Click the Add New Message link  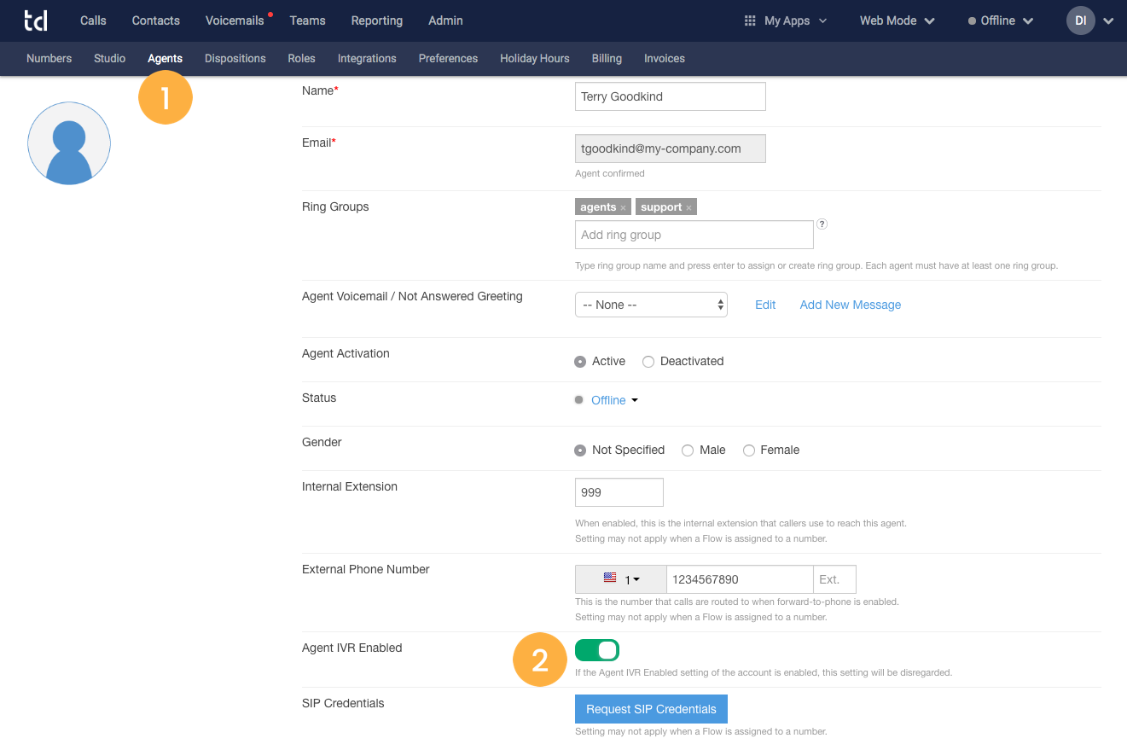850,305
